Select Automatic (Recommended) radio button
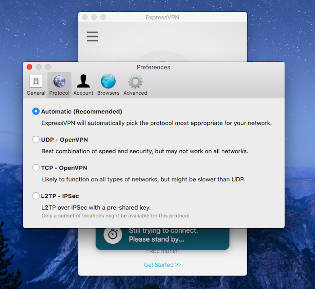The height and width of the screenshot is (289, 315). point(36,111)
